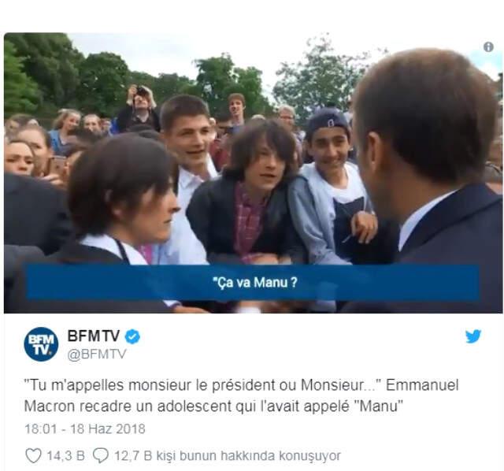Click the tweet text starting 'Tu m'appelles monsieur'
Image resolution: width=504 pixels, height=471 pixels.
(242, 385)
